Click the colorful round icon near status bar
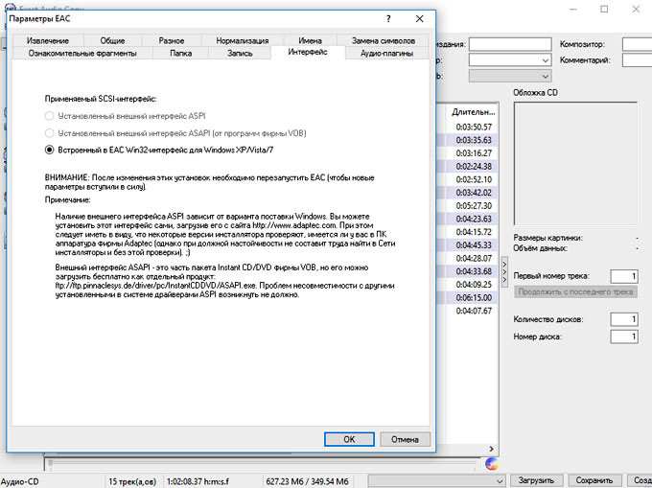The height and width of the screenshot is (488, 652). 493,462
